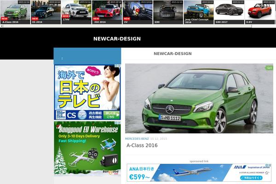This screenshot has width=276, height=184.
Task: Click the NEWCAR-DESIGN title in black header
Action: point(117,39)
